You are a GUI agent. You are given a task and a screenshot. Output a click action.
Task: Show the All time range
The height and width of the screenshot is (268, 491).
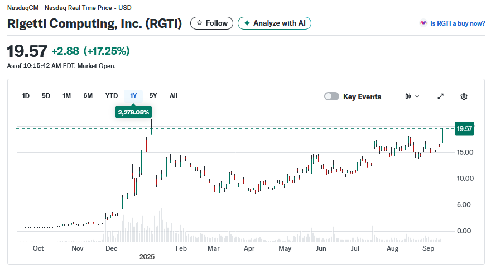click(173, 96)
